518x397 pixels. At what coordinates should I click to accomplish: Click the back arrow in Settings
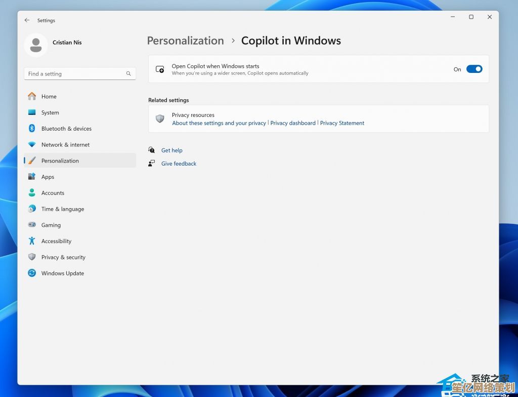(27, 20)
